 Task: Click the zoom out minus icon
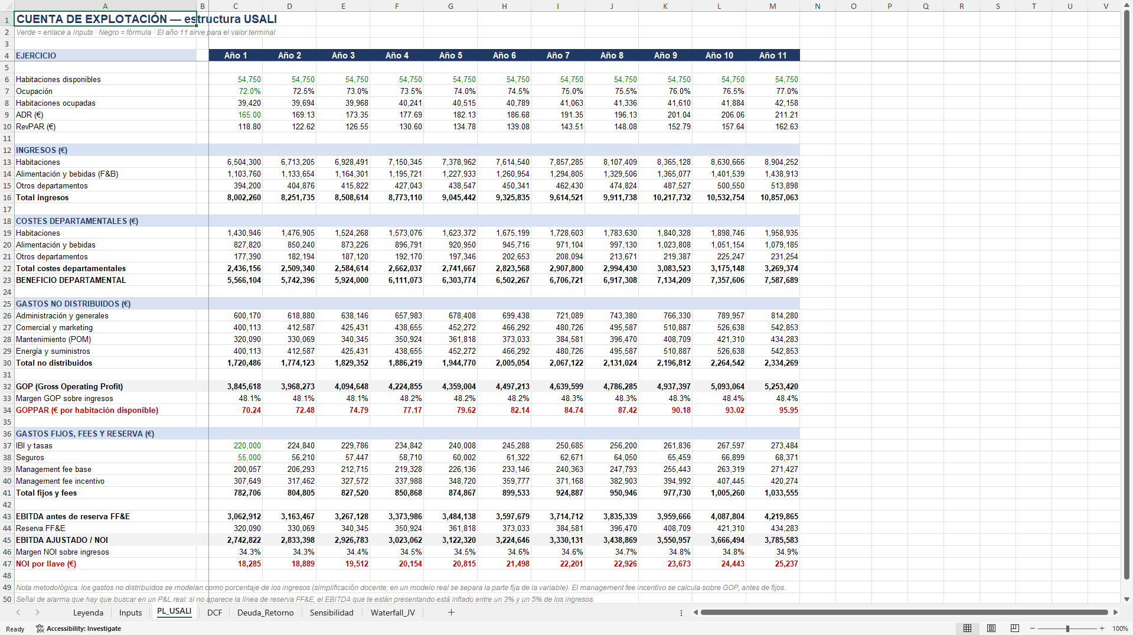(1033, 629)
